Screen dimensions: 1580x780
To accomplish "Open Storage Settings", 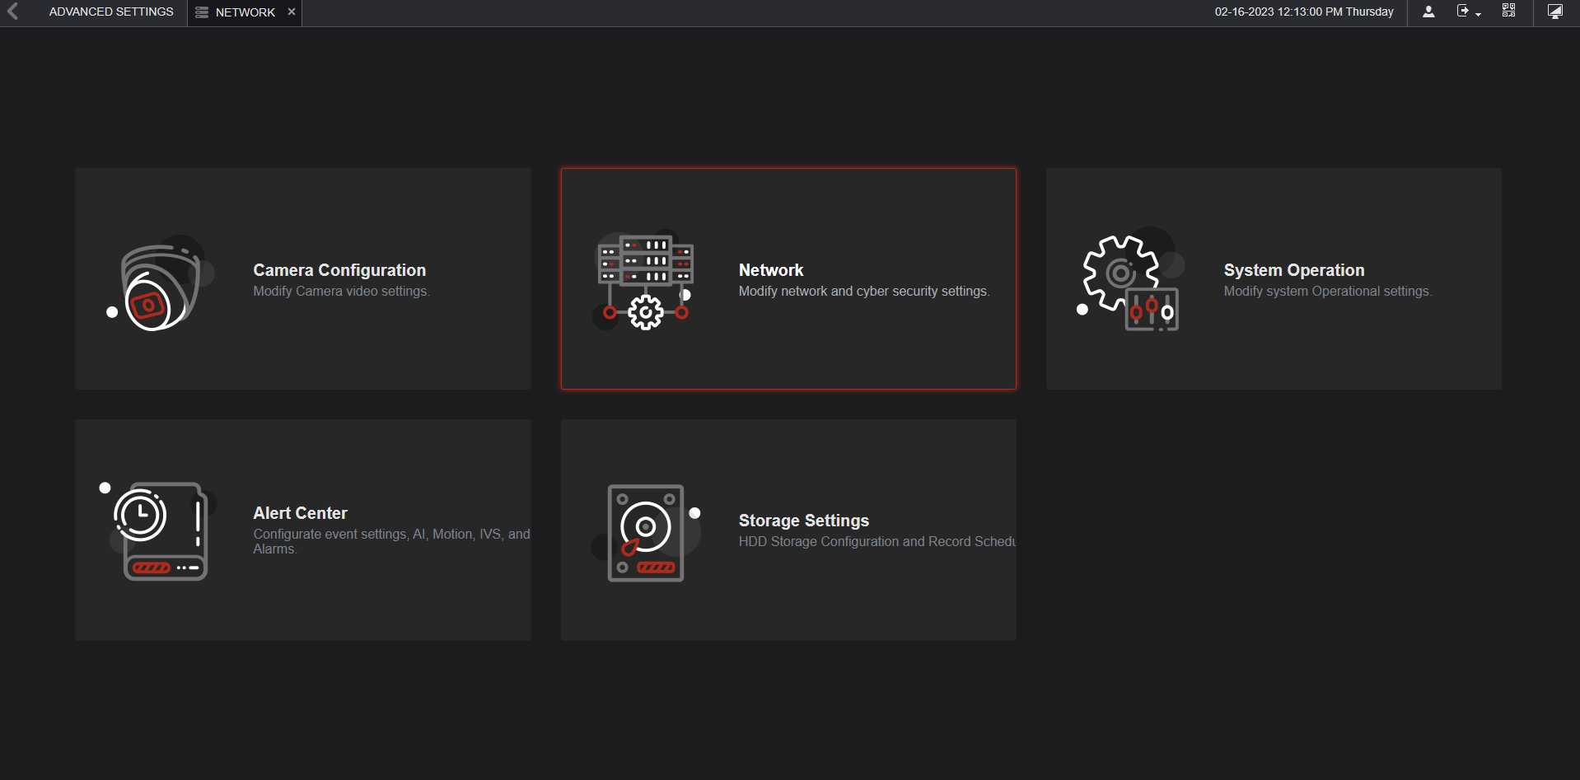I will point(788,530).
